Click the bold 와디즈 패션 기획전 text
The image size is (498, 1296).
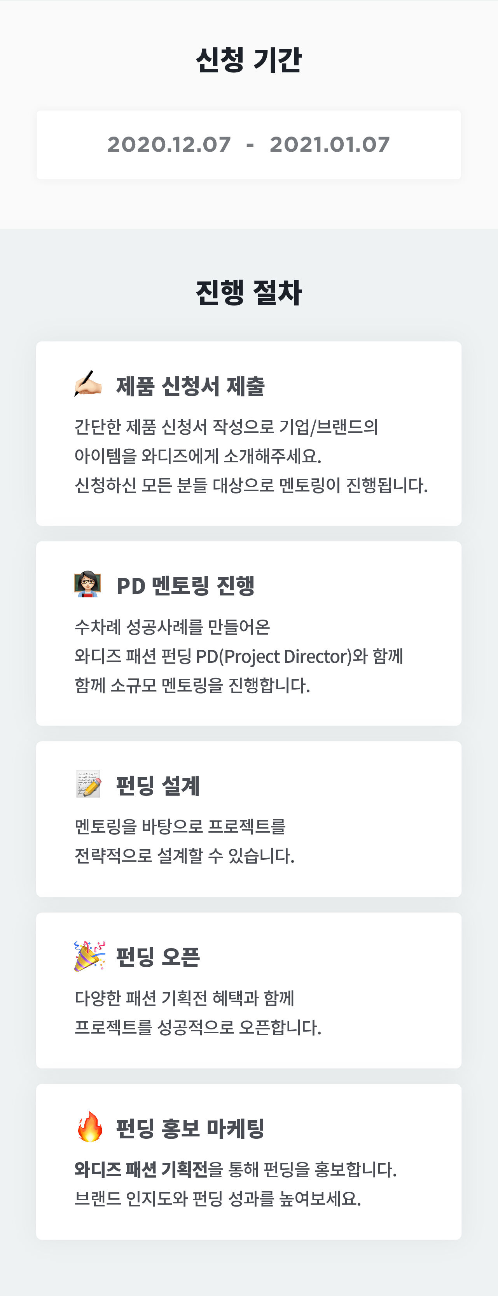(x=141, y=1169)
